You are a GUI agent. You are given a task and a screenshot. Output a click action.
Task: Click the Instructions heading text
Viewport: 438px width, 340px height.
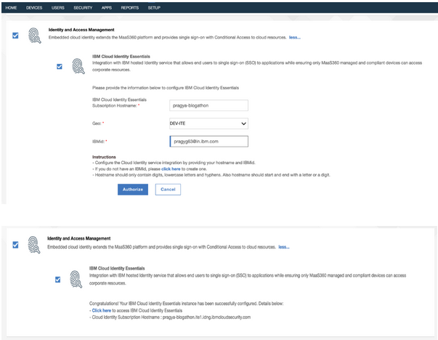point(104,157)
